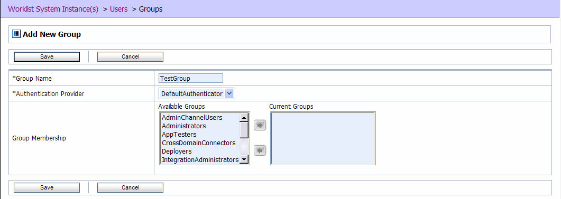Select AdminChannelUsers in Available Groups
This screenshot has height=199, width=561.
coord(192,118)
